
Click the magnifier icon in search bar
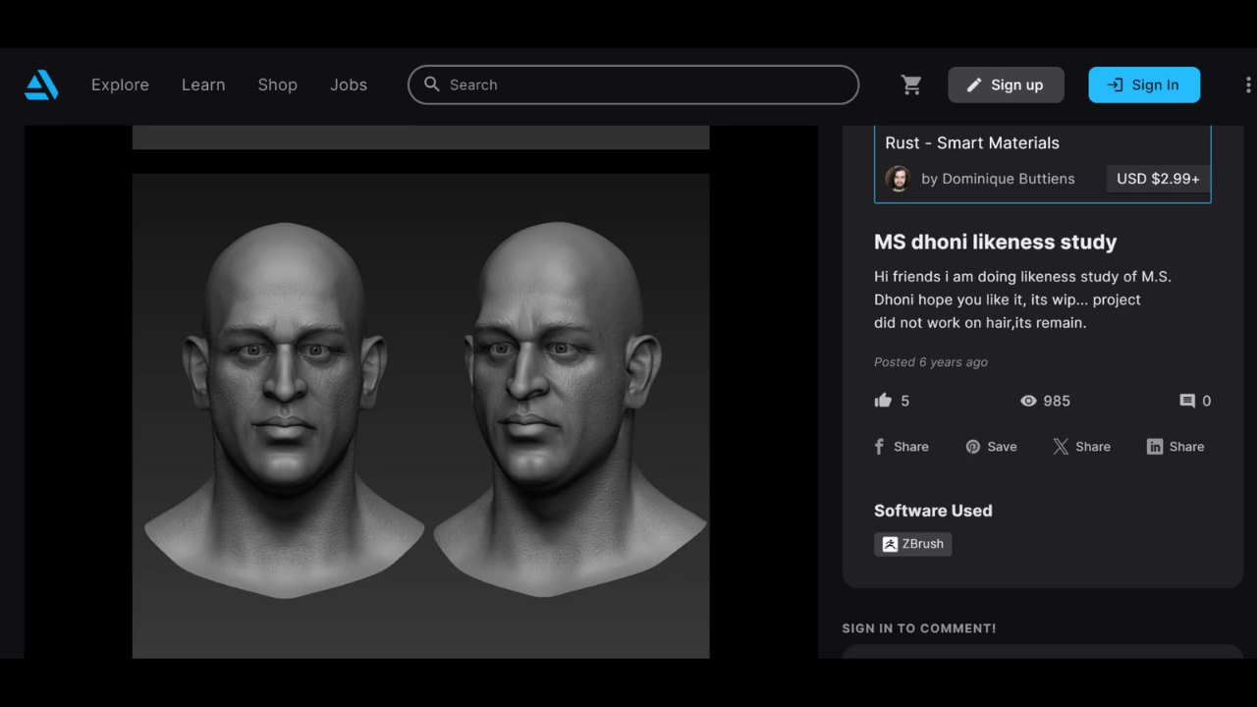click(432, 84)
